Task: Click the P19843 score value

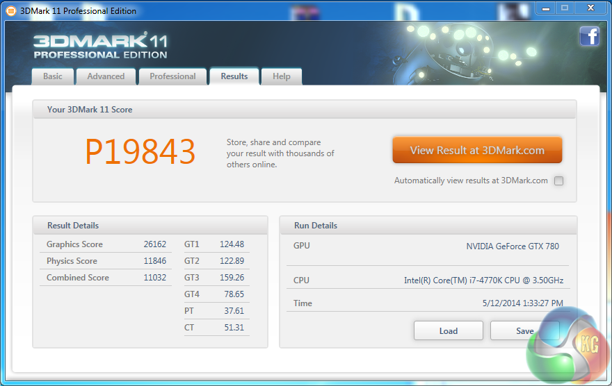Action: 140,152
